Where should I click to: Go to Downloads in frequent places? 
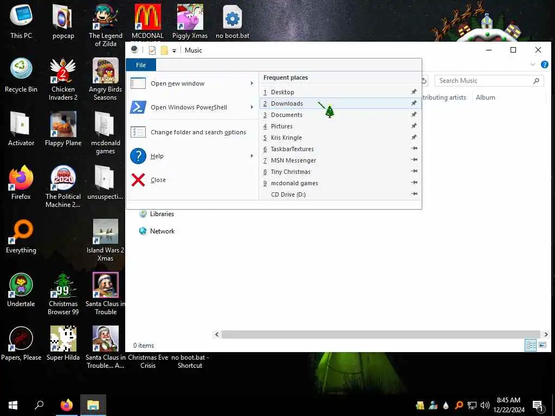tap(340, 103)
